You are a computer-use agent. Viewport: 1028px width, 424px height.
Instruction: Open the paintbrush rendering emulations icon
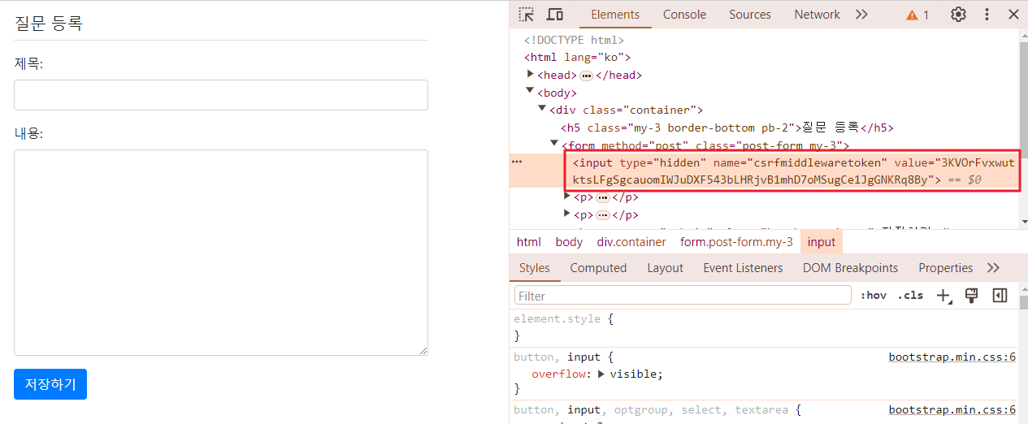(971, 296)
